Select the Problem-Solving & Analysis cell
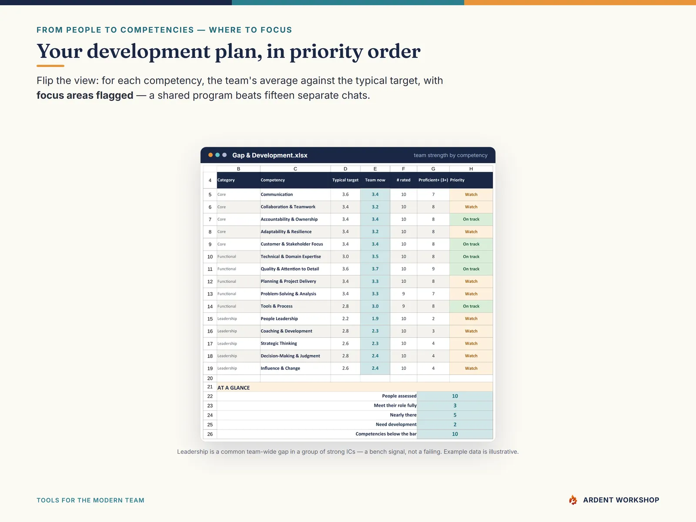This screenshot has width=696, height=522. [295, 294]
